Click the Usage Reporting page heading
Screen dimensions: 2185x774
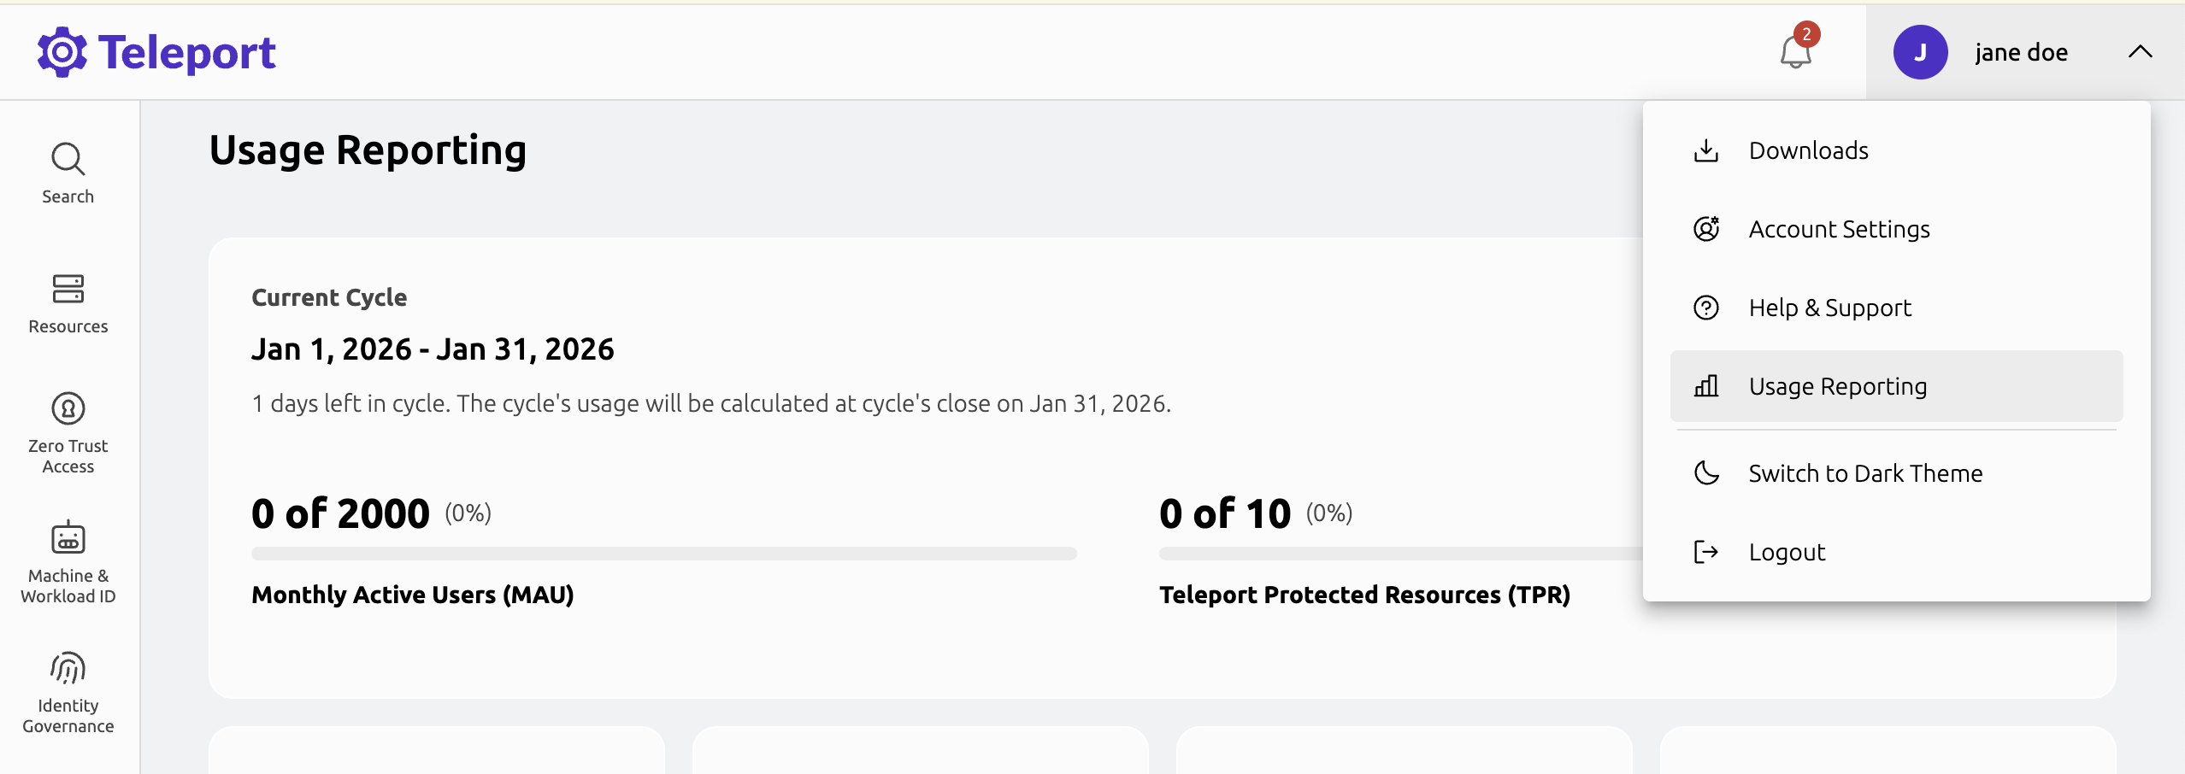tap(368, 150)
